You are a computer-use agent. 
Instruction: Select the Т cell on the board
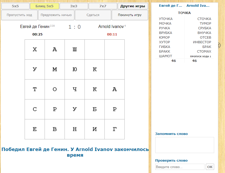coord(35,89)
